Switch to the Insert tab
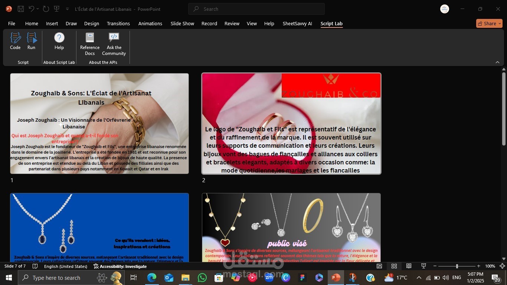Screen dimensions: 507x285 [52, 23]
